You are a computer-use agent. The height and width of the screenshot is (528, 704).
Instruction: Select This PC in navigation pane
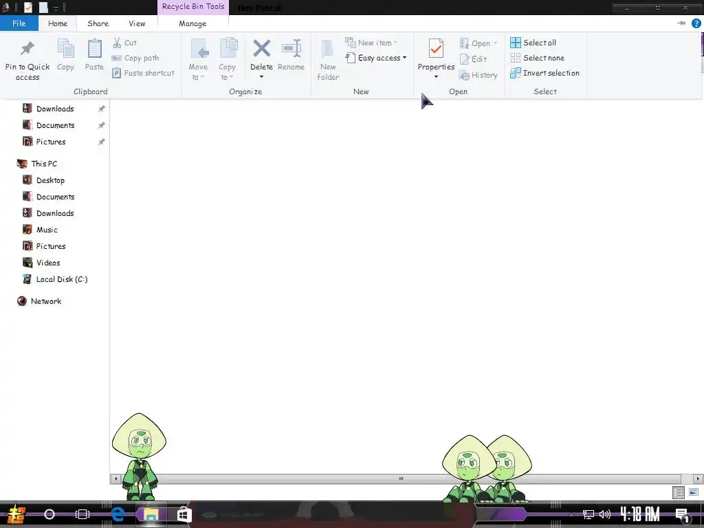tap(44, 164)
